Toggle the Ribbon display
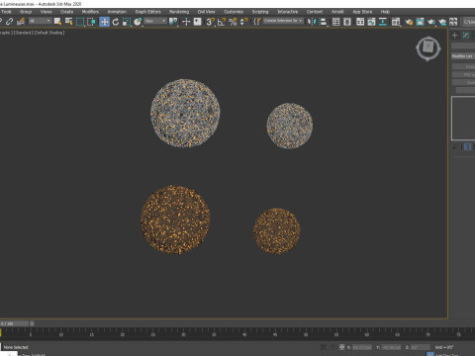Image resolution: width=475 pixels, height=356 pixels. pos(360,22)
